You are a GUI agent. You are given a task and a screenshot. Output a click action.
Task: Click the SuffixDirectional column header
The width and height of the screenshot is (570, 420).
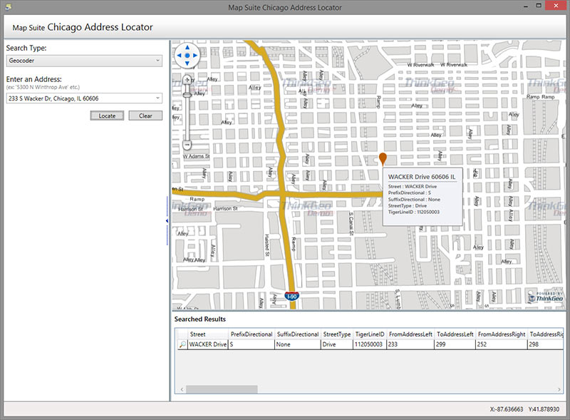(x=298, y=334)
